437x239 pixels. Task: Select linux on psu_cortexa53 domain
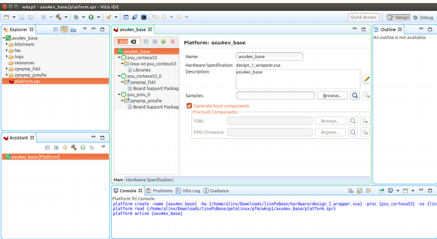tap(153, 64)
